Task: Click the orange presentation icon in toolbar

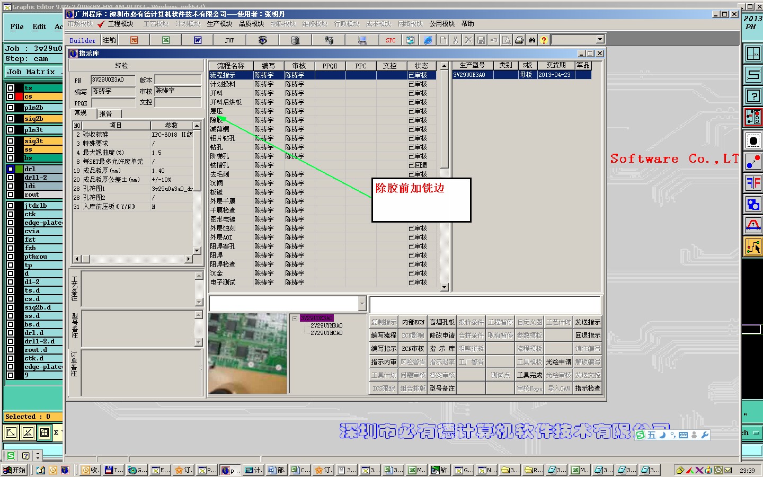Action: tap(134, 40)
